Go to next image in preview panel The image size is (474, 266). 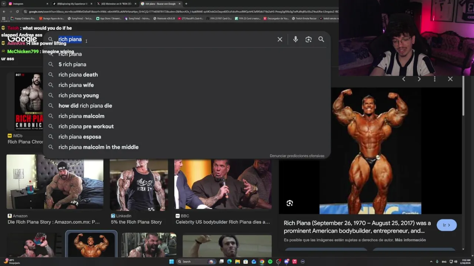point(419,79)
